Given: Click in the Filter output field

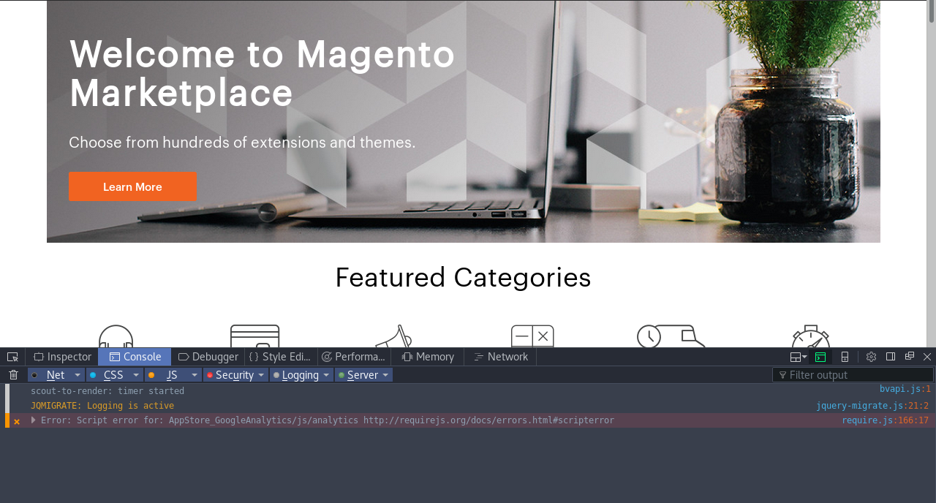Looking at the screenshot, I should tap(853, 375).
